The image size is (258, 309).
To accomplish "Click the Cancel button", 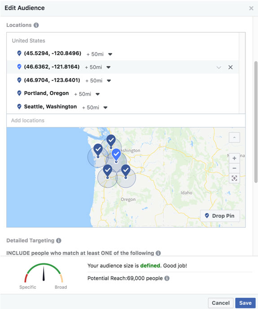I will (221, 303).
